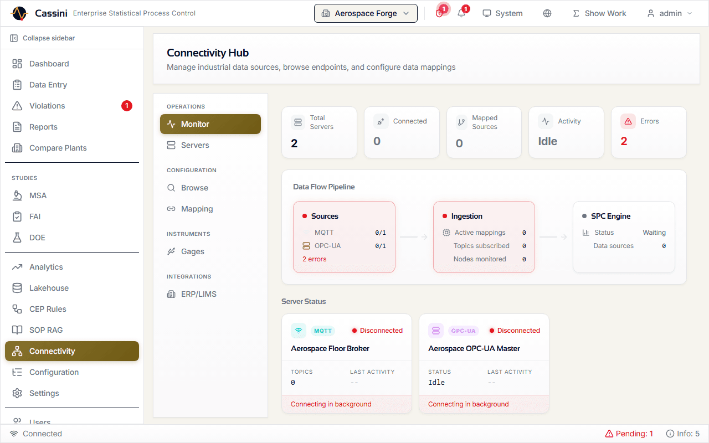Open the notifications bell icon
Screen dimensions: 709x443
461,13
